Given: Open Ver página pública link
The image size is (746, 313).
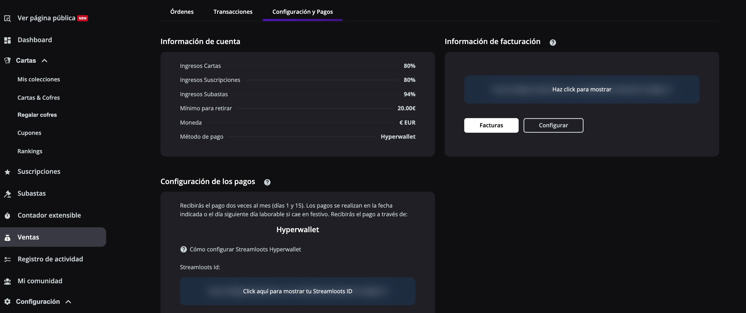Looking at the screenshot, I should (x=46, y=18).
